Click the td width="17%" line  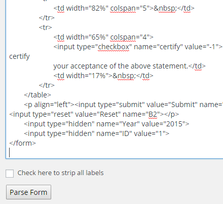[103, 76]
